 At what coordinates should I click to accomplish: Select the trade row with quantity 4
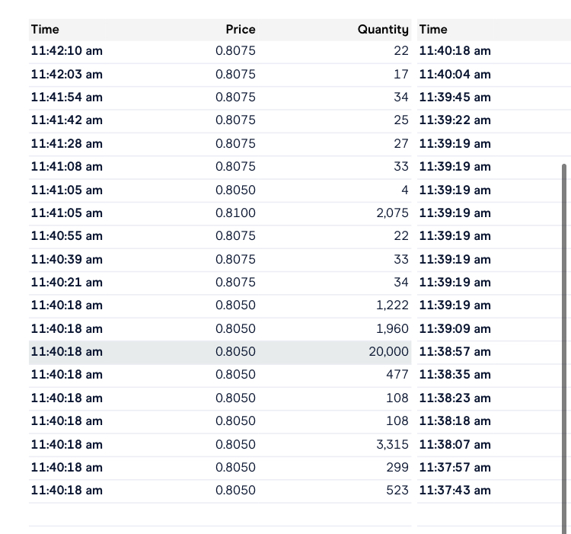pos(219,190)
